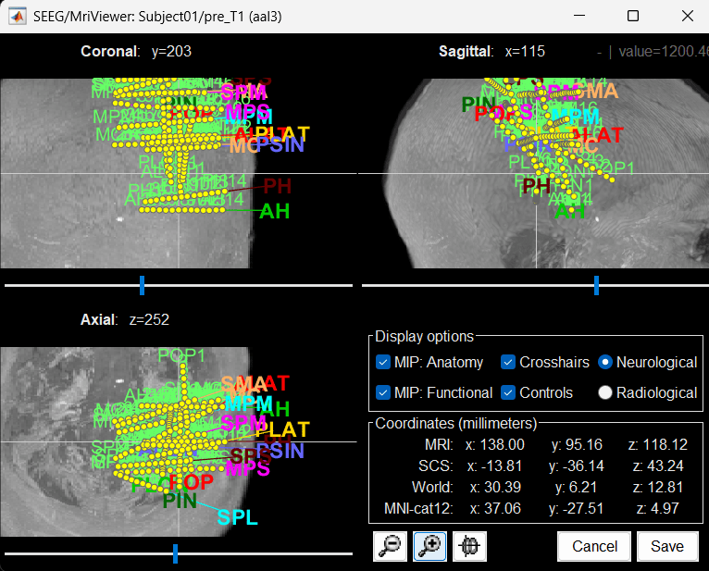
Task: Select the Neurological orientation option
Action: point(605,363)
